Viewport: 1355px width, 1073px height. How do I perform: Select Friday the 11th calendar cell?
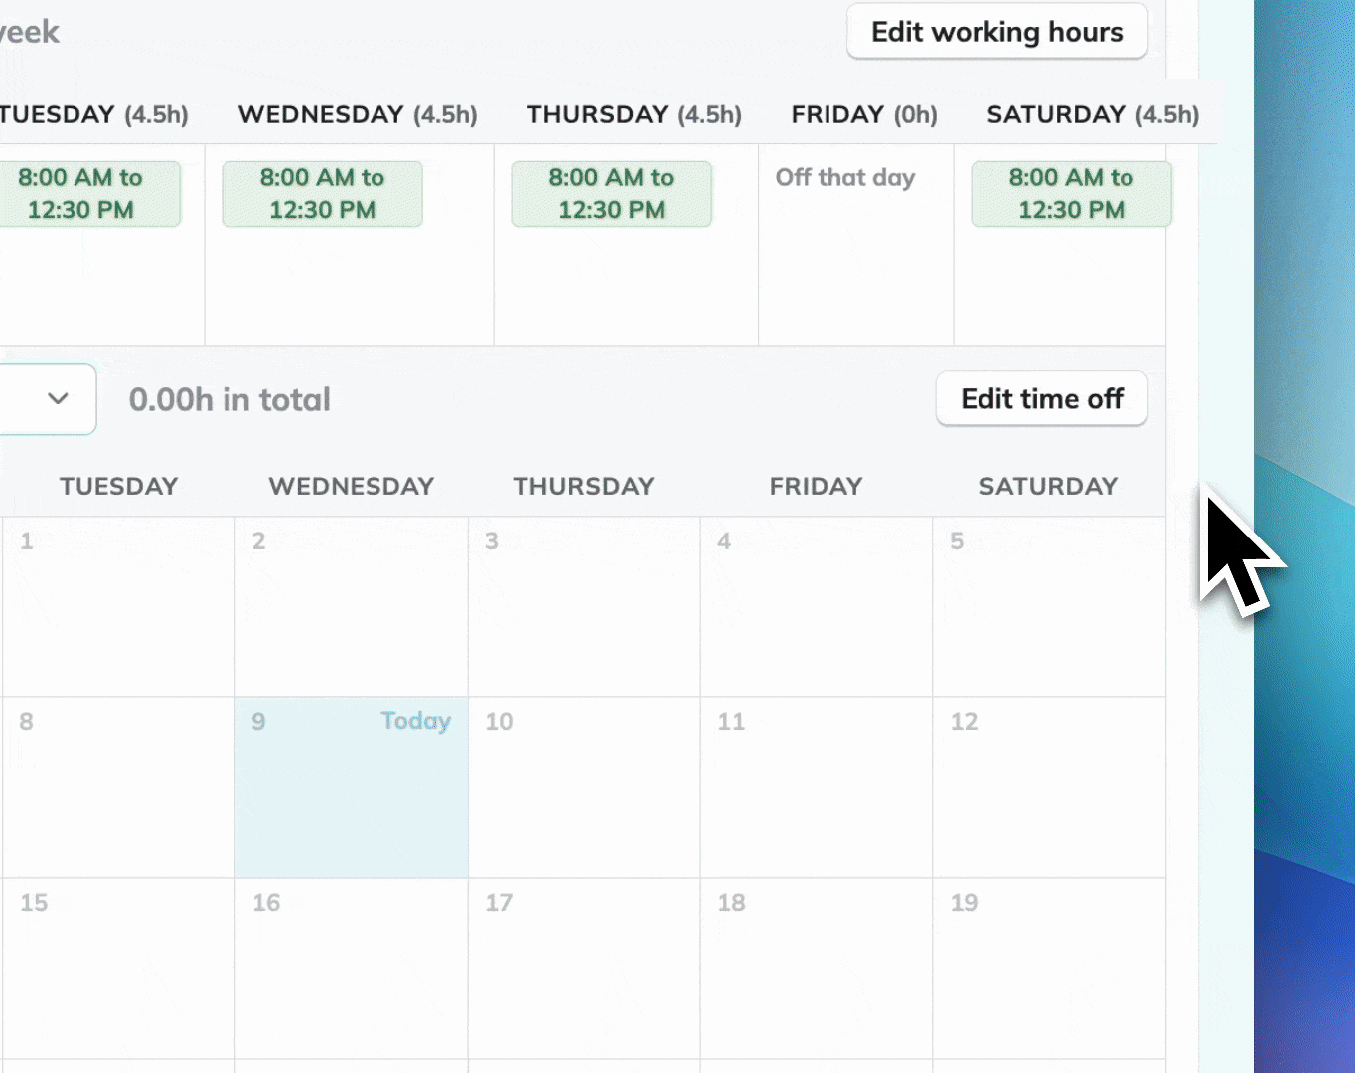pos(816,787)
